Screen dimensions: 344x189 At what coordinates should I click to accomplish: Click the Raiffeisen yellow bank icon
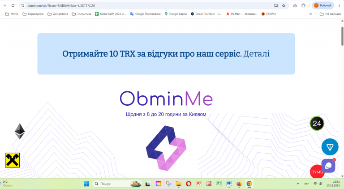12,160
